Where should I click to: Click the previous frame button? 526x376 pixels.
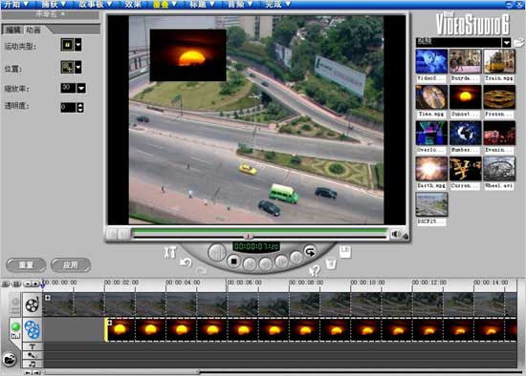coord(265,264)
